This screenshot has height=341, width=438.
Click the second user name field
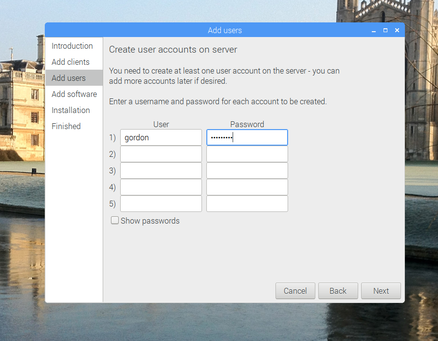point(161,154)
